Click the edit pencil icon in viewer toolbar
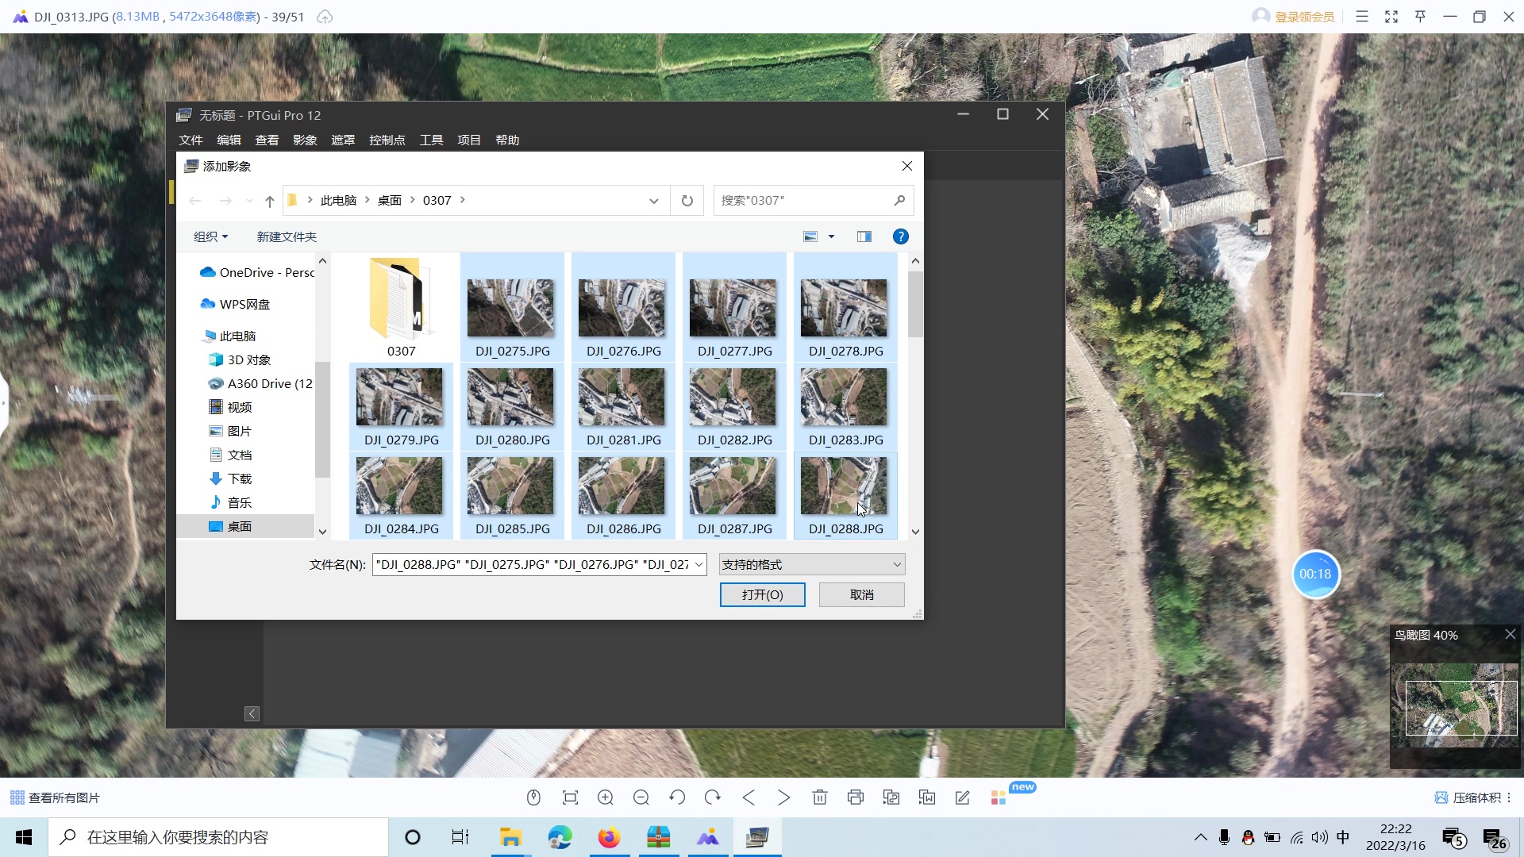1524x857 pixels. tap(963, 797)
